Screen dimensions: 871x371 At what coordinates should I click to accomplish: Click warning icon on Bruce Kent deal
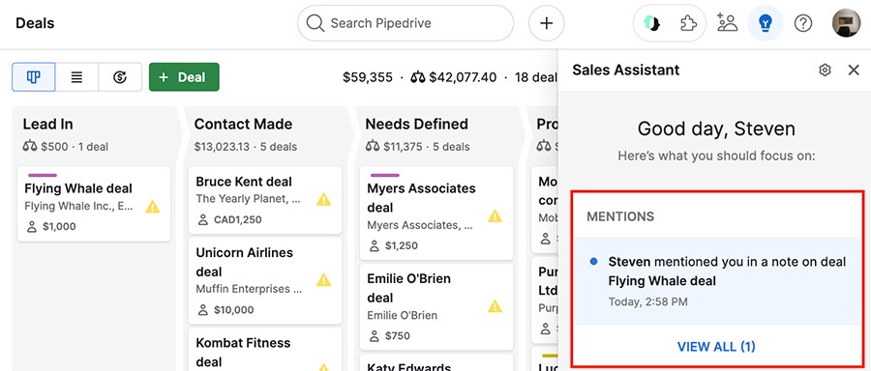pos(324,200)
